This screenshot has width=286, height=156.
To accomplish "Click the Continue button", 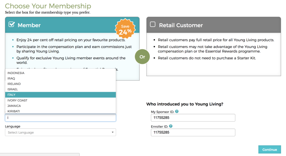I will [269, 149].
